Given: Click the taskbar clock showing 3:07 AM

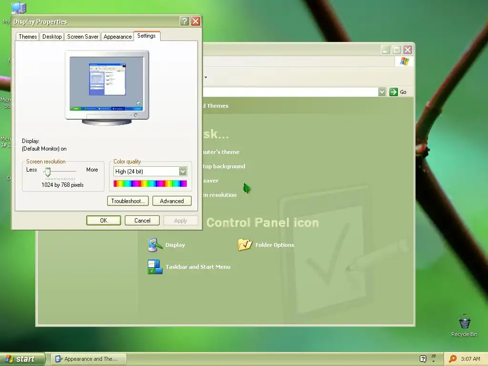Looking at the screenshot, I should (x=470, y=359).
